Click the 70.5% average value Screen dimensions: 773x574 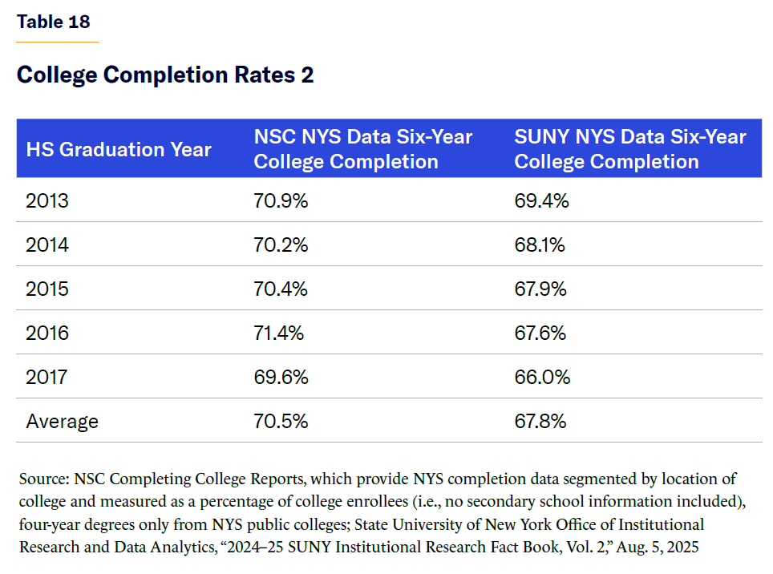(281, 422)
